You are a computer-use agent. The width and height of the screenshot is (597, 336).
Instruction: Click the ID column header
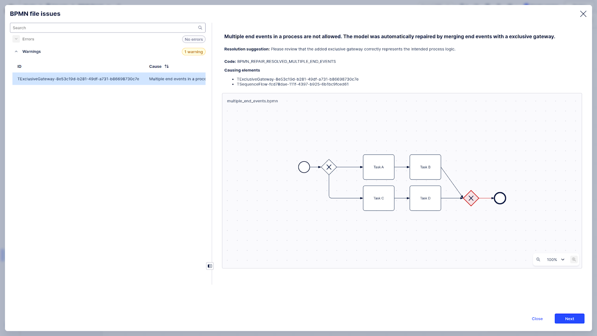(19, 66)
